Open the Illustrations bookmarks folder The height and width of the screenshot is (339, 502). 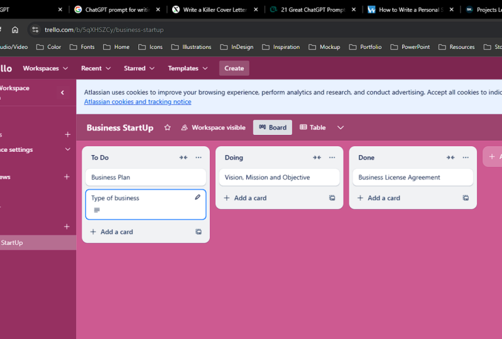(191, 47)
